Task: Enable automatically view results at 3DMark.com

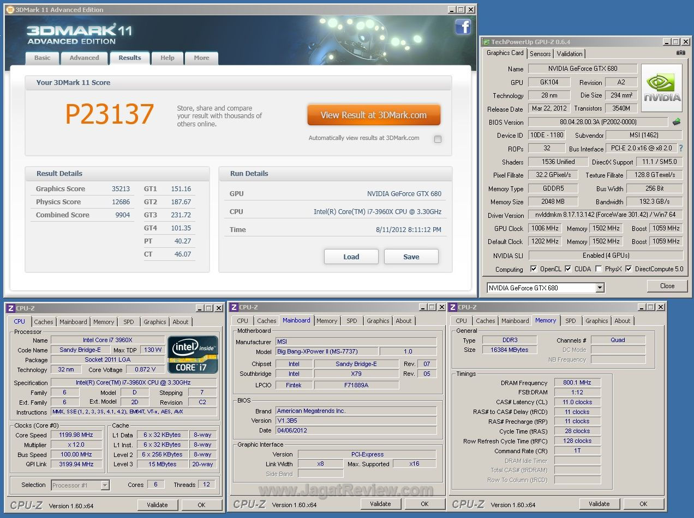Action: pyautogui.click(x=438, y=139)
